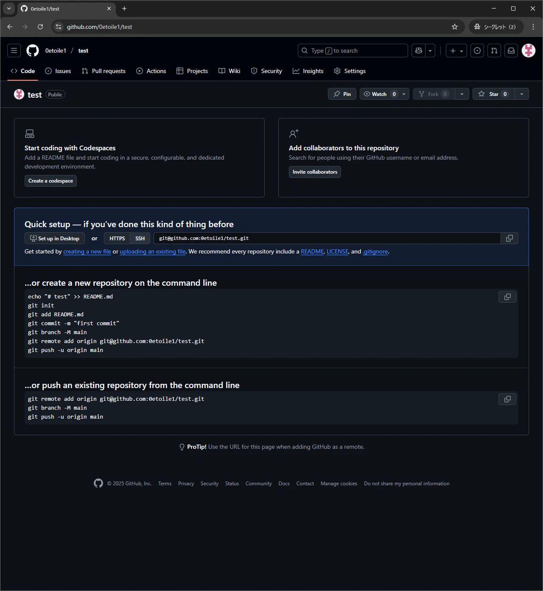The width and height of the screenshot is (543, 591).
Task: Open the README recommendation link
Action: 312,251
